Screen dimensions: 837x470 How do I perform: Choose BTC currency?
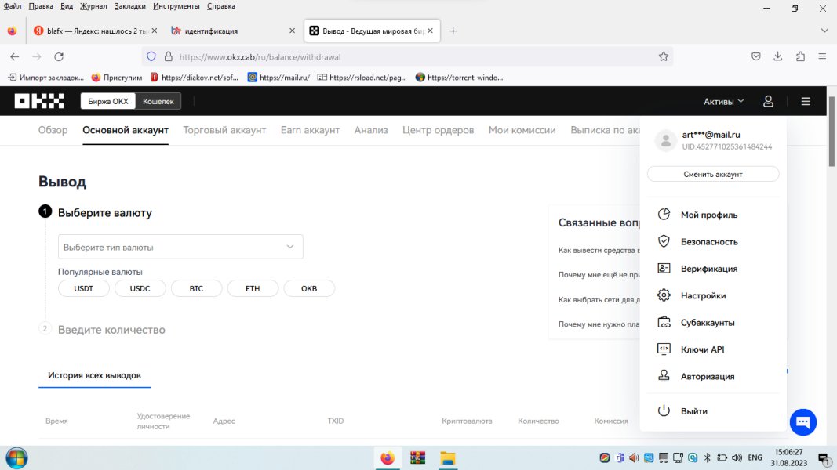(x=196, y=288)
